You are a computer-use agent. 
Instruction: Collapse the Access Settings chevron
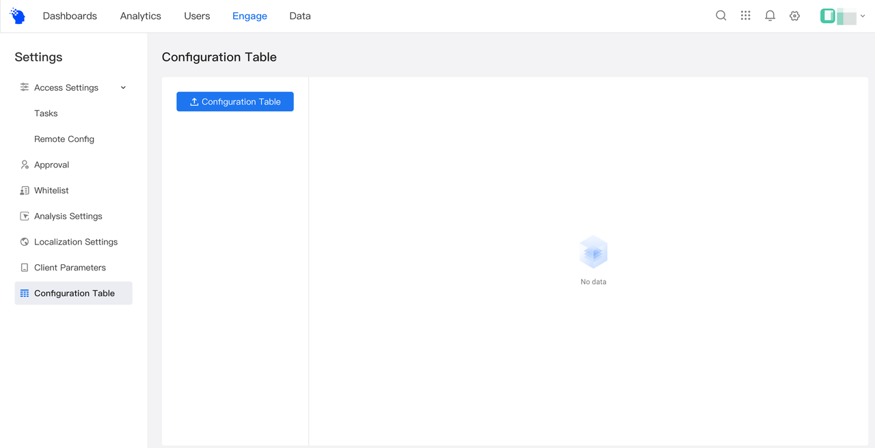tap(123, 87)
